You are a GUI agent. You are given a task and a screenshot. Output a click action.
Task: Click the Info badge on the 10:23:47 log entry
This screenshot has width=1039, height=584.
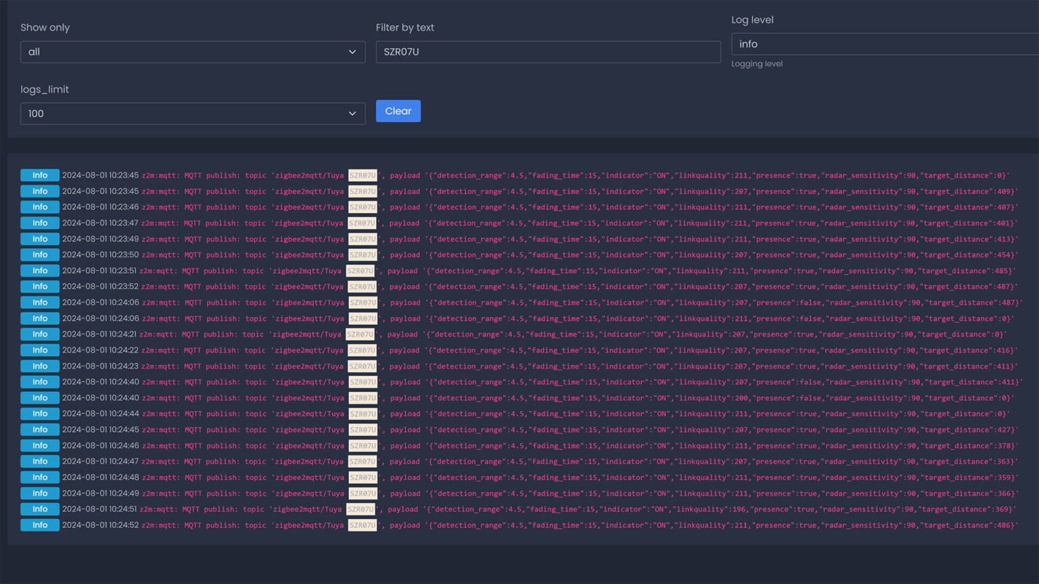(40, 223)
